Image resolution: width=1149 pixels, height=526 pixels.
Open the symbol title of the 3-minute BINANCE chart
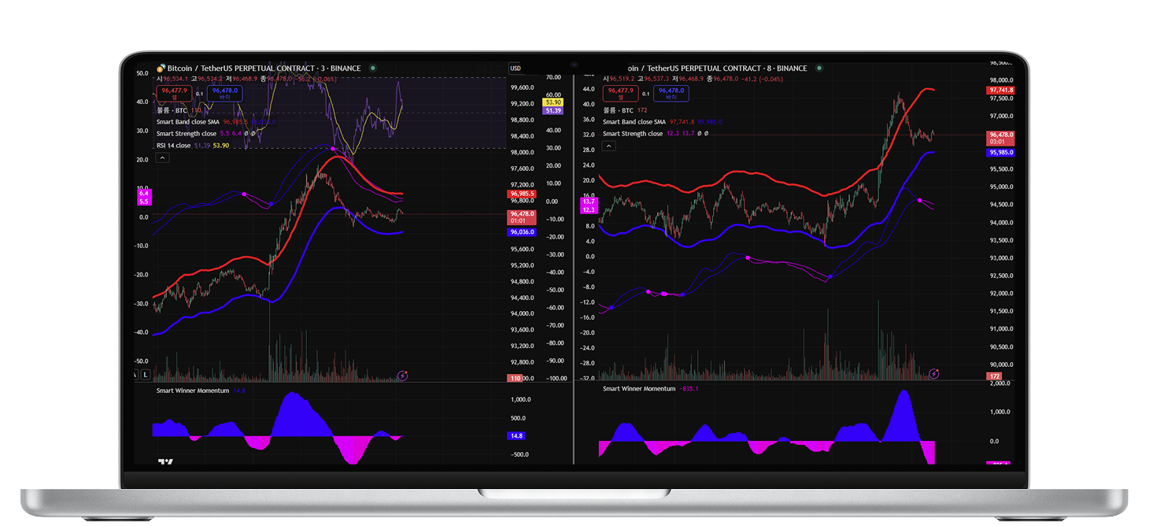pos(264,69)
